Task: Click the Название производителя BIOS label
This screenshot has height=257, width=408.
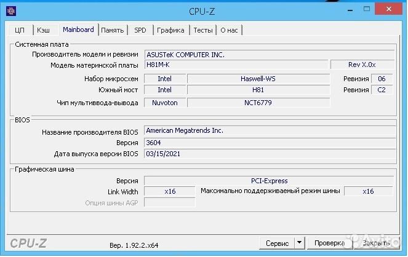Action: point(90,132)
